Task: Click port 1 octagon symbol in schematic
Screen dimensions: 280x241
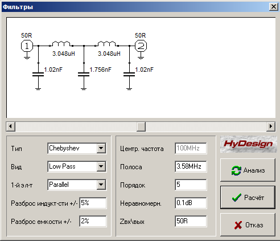Action: tap(27, 46)
